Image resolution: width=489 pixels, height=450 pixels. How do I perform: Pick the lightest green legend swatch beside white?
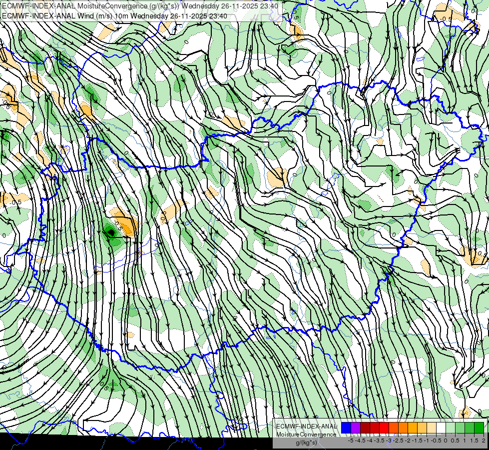tap(451, 428)
